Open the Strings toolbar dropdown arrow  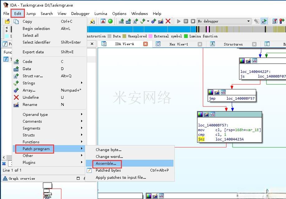click(x=148, y=21)
